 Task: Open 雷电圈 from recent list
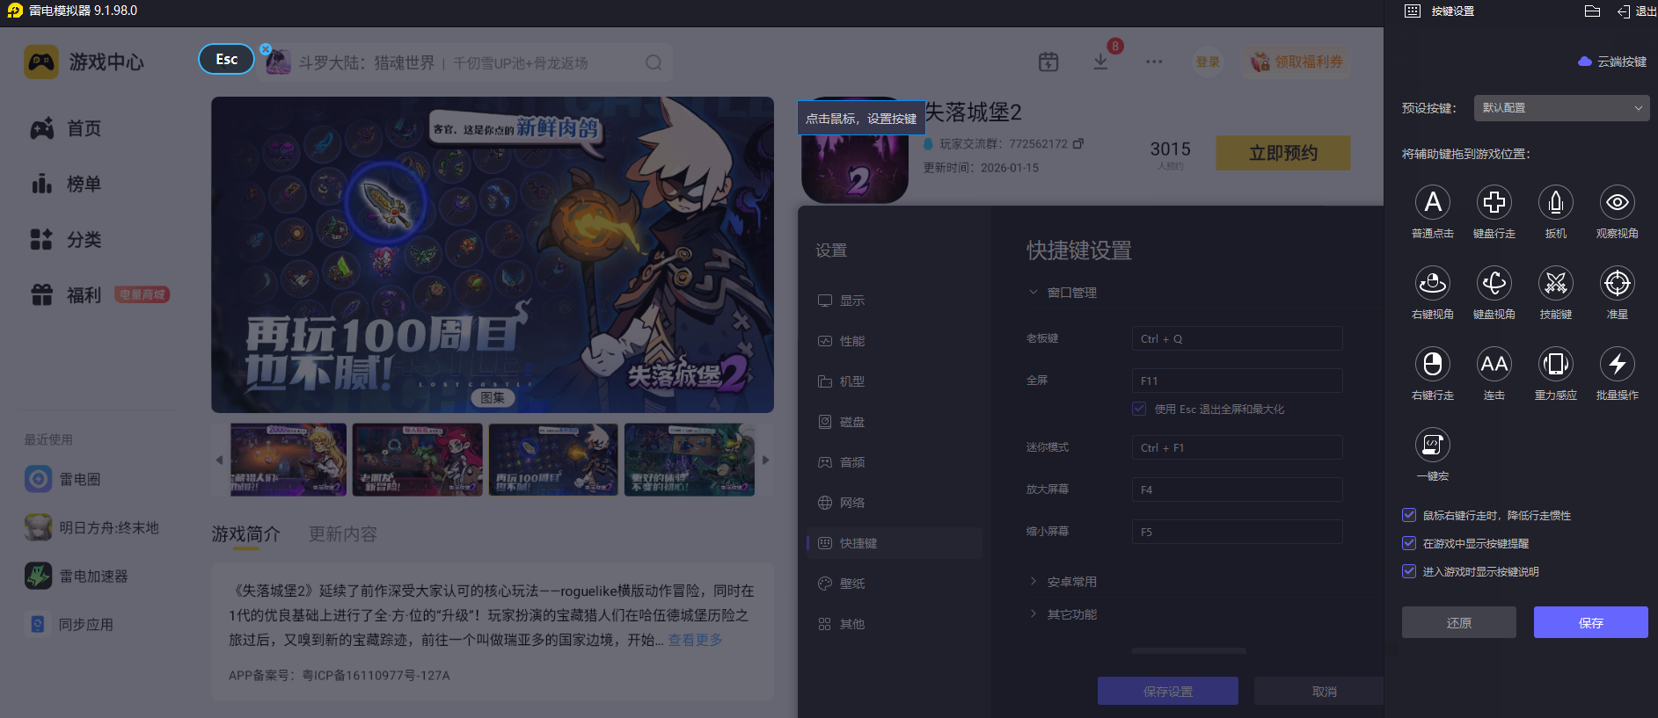[x=63, y=479]
